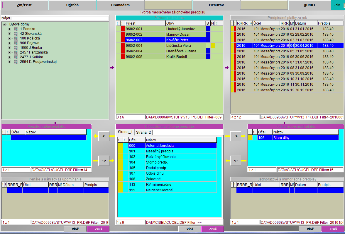Click Dátum column header in Predpísané platby
Screen dimensions: 345x234
tap(306, 23)
